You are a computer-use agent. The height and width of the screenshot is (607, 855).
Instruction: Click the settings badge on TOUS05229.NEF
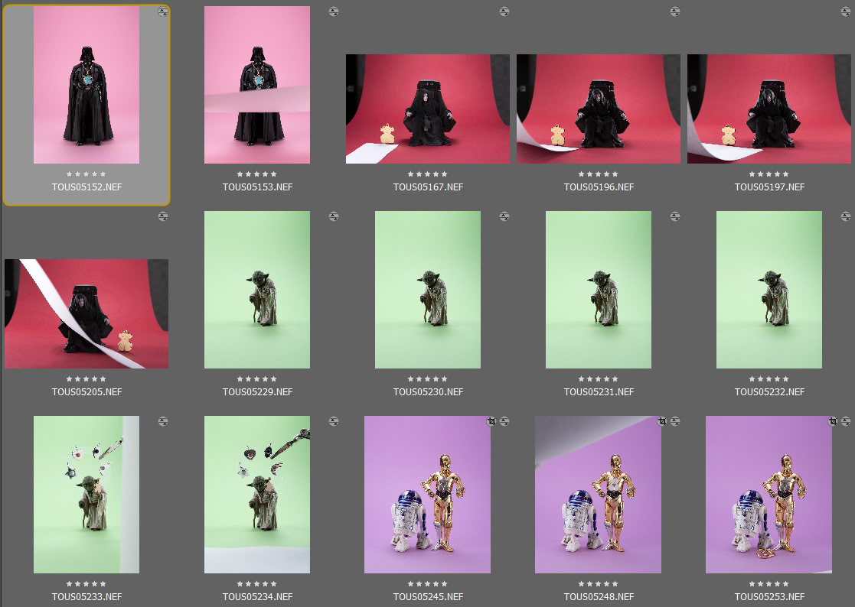click(334, 216)
